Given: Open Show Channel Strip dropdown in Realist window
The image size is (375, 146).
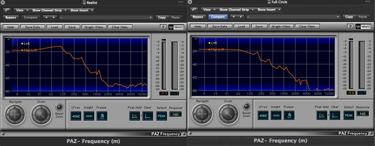Looking at the screenshot, I should click(x=49, y=10).
